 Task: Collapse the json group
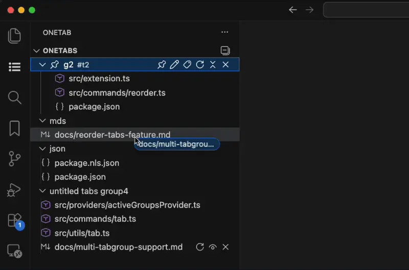click(42, 149)
